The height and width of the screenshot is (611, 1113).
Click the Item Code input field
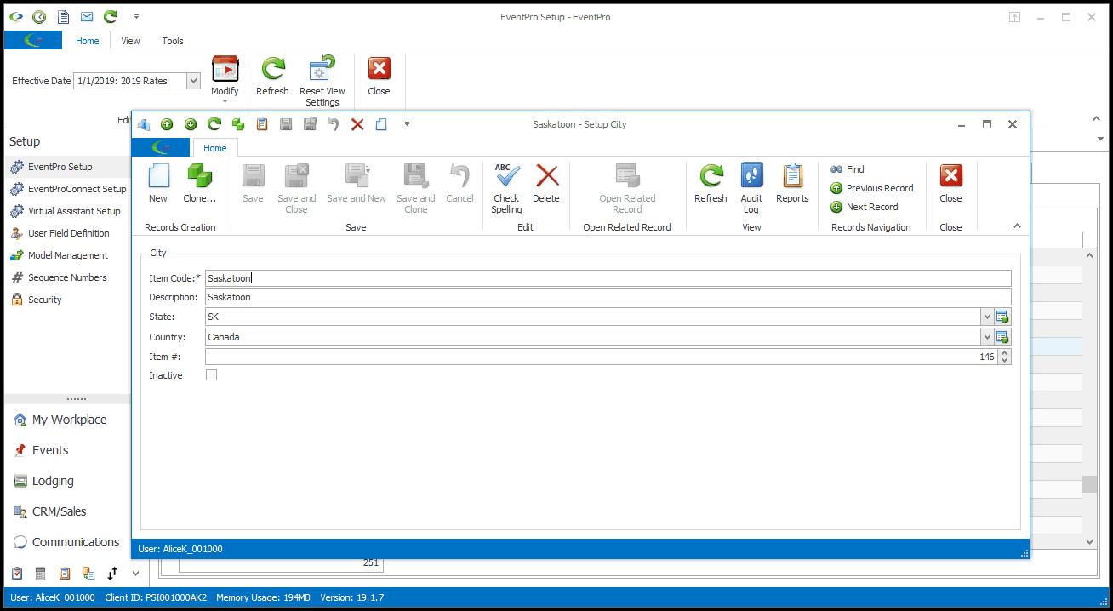coord(608,278)
